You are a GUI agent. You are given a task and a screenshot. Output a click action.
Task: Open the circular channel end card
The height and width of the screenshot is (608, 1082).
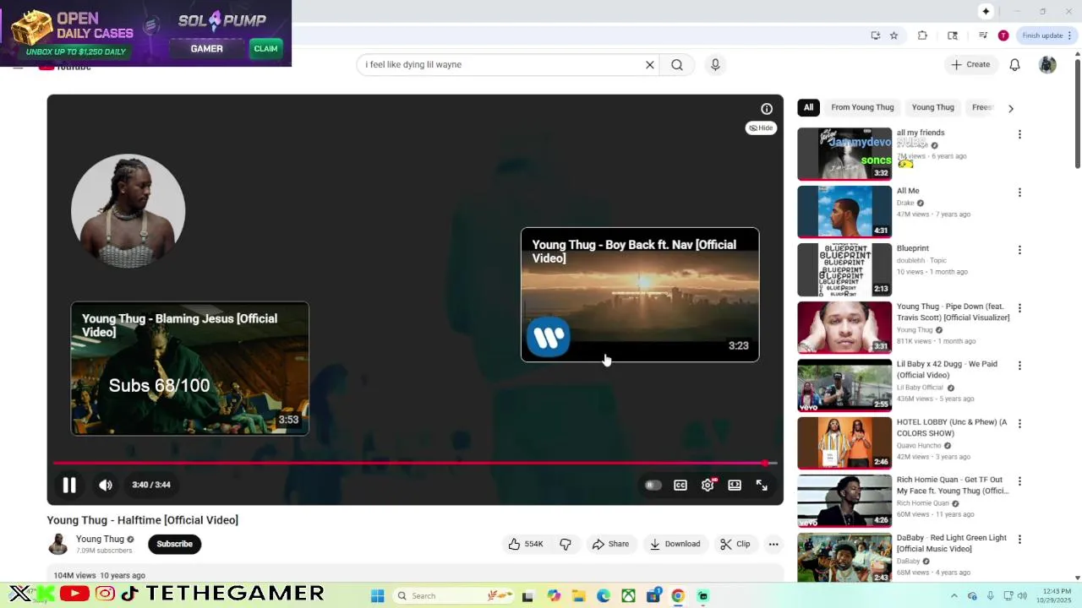pos(128,211)
